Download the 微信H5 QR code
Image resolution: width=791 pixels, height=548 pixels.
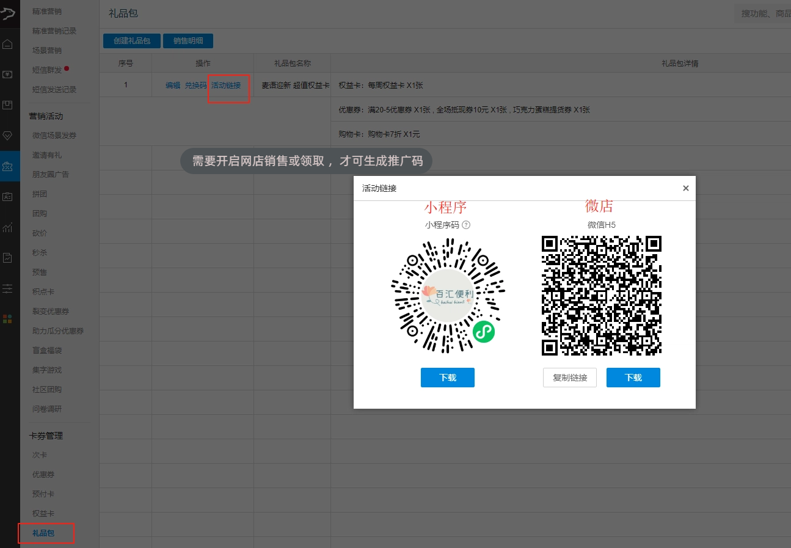pyautogui.click(x=633, y=378)
